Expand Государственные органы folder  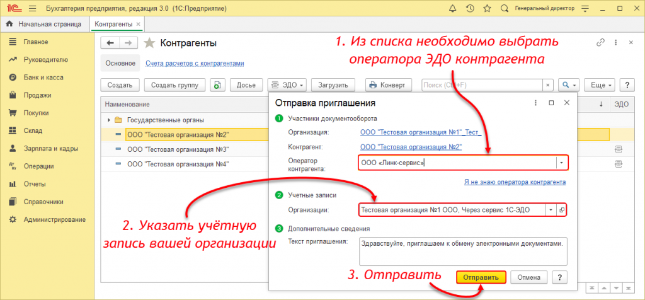pos(109,120)
